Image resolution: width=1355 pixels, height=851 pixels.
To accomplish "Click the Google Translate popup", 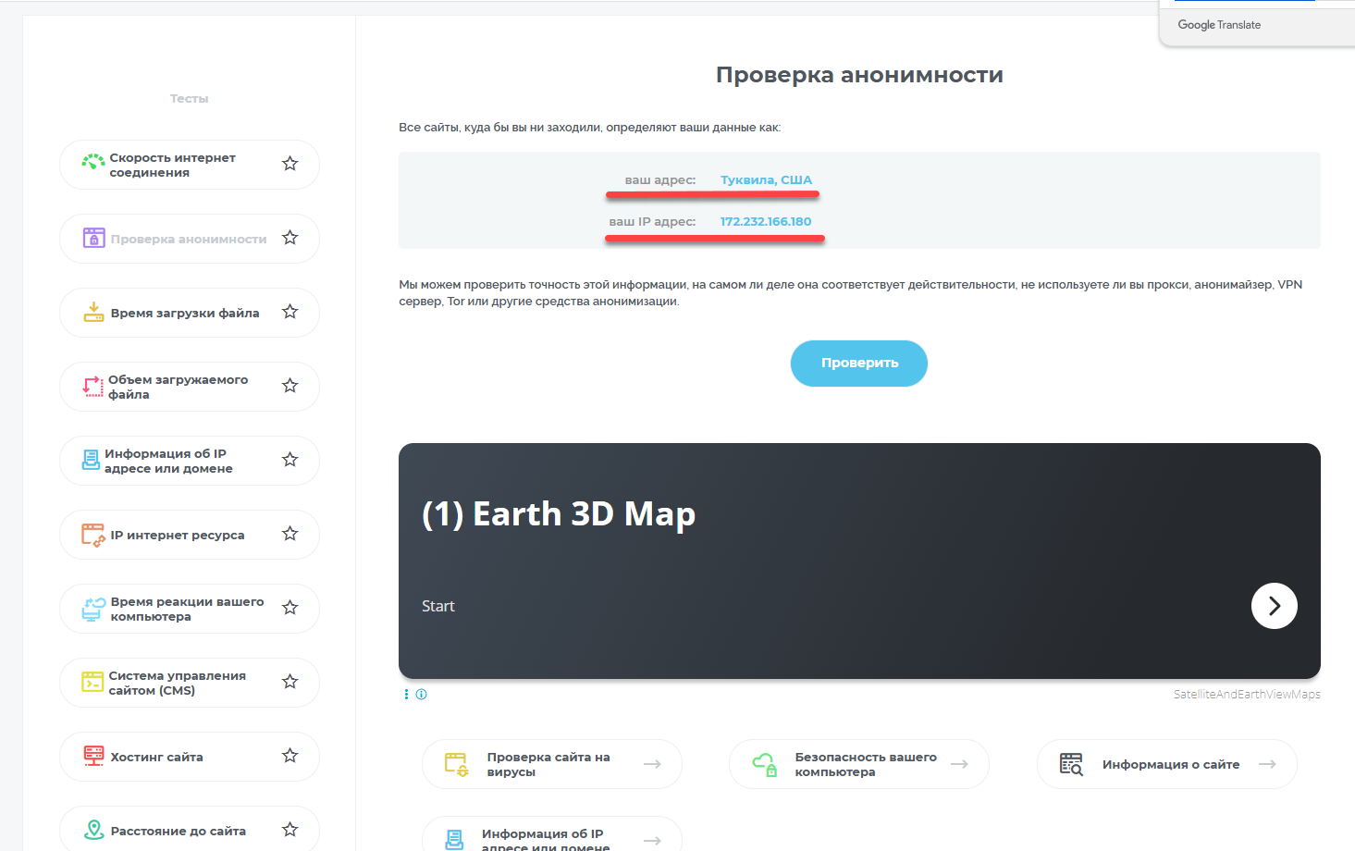I will (x=1219, y=25).
